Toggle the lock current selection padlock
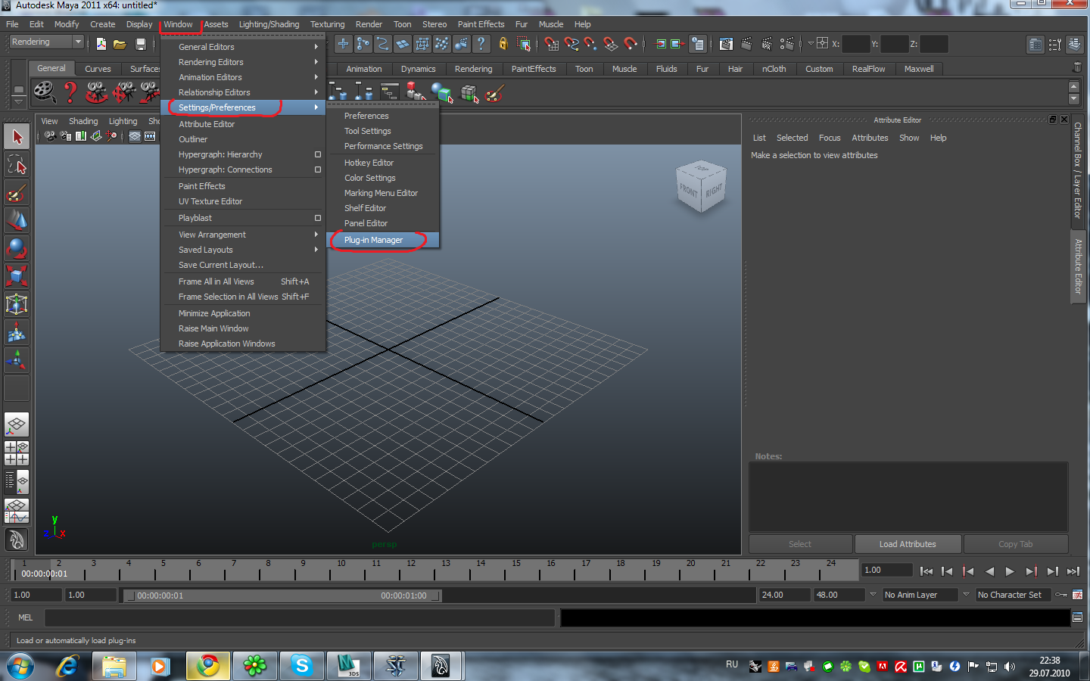 [503, 44]
